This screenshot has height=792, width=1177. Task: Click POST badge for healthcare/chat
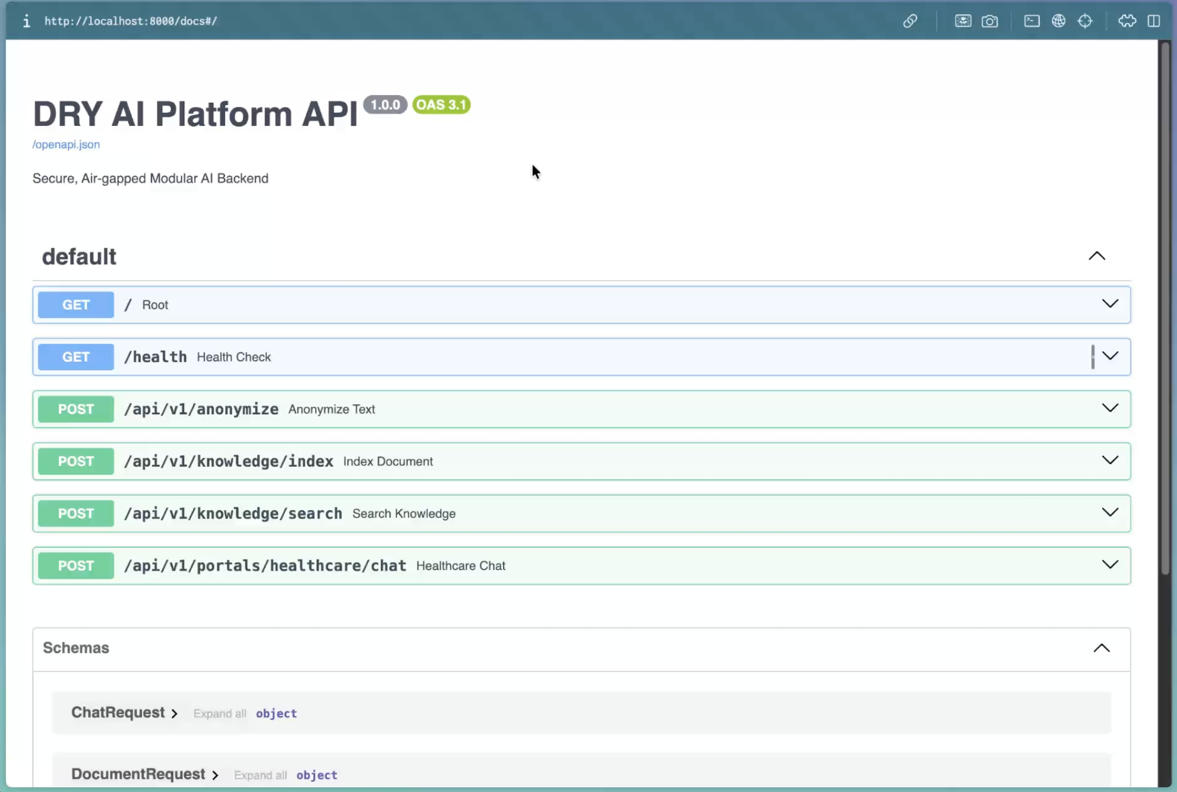[x=76, y=566]
